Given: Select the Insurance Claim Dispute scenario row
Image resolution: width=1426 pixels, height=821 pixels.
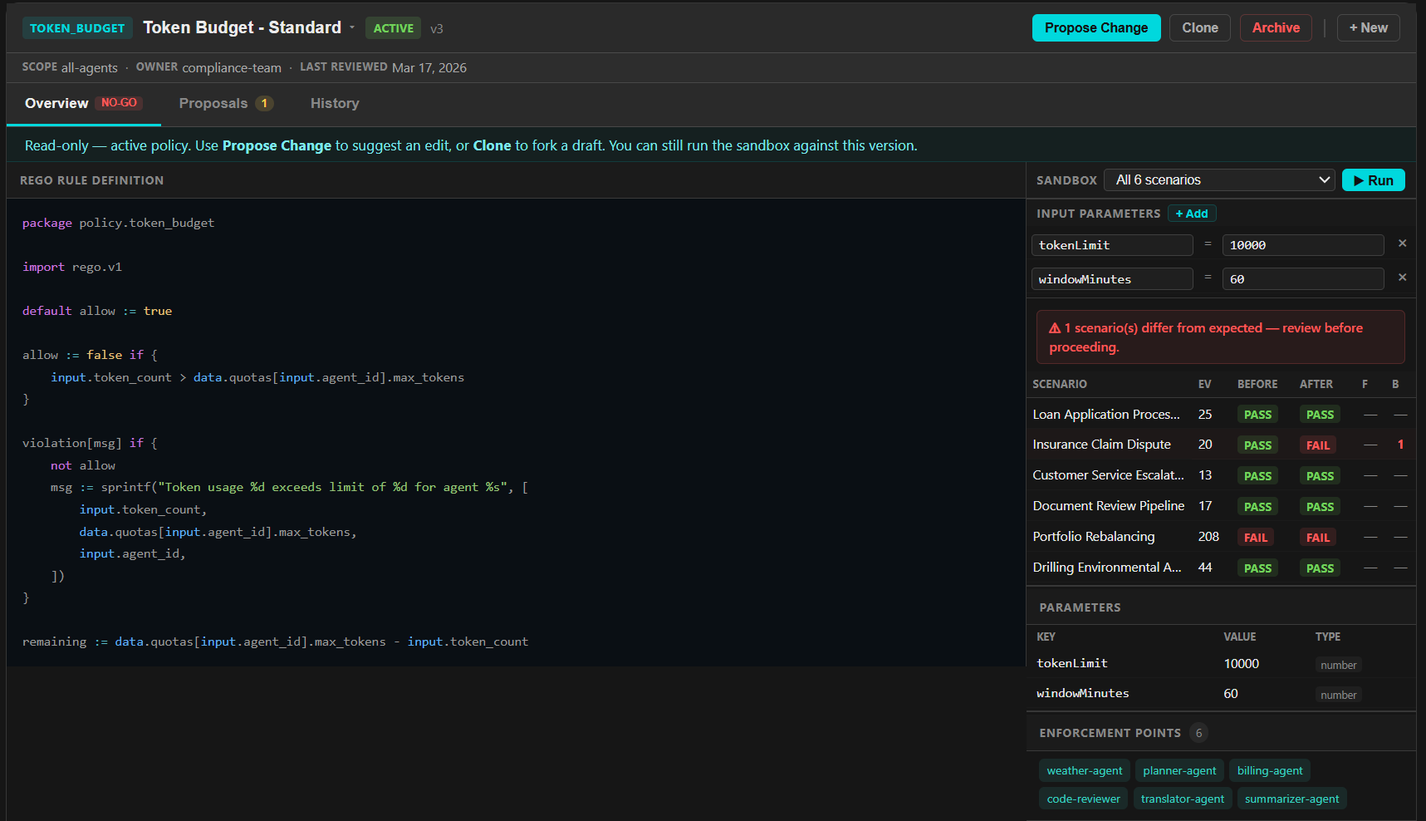Looking at the screenshot, I should click(x=1101, y=445).
